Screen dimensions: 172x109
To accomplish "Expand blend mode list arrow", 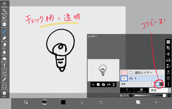I will coord(170,90).
